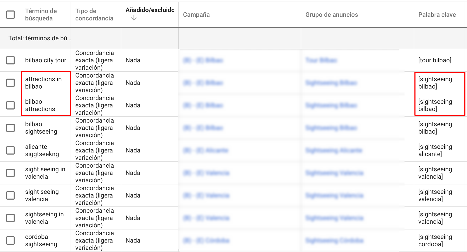Click search term 'cordoba sightseeing'
This screenshot has width=467, height=252.
point(41,240)
